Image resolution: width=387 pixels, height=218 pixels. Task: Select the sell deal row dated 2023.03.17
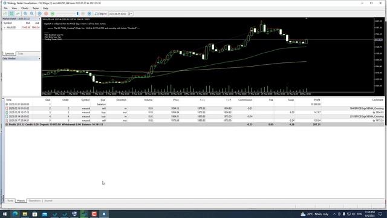pos(195,121)
